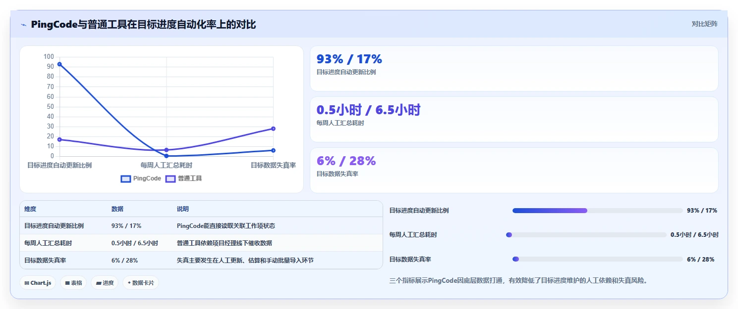Click the PingCode point at 每周人工汇总耗时
This screenshot has width=738, height=309.
167,156
